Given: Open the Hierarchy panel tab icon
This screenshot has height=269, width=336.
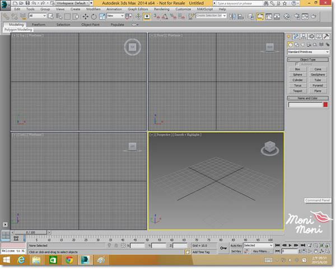Looking at the screenshot, I should point(304,36).
